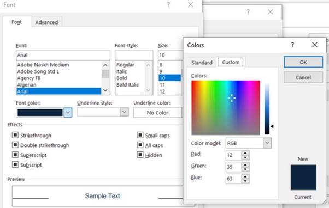This screenshot has height=208, width=329.
Task: Decrease the Red value with down arrow
Action: (x=245, y=157)
